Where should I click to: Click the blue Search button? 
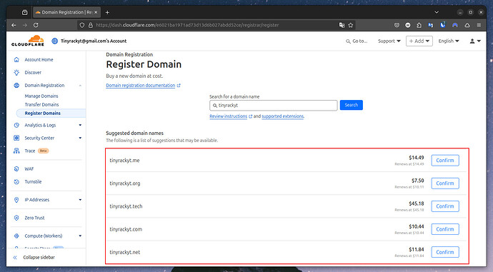click(x=352, y=105)
